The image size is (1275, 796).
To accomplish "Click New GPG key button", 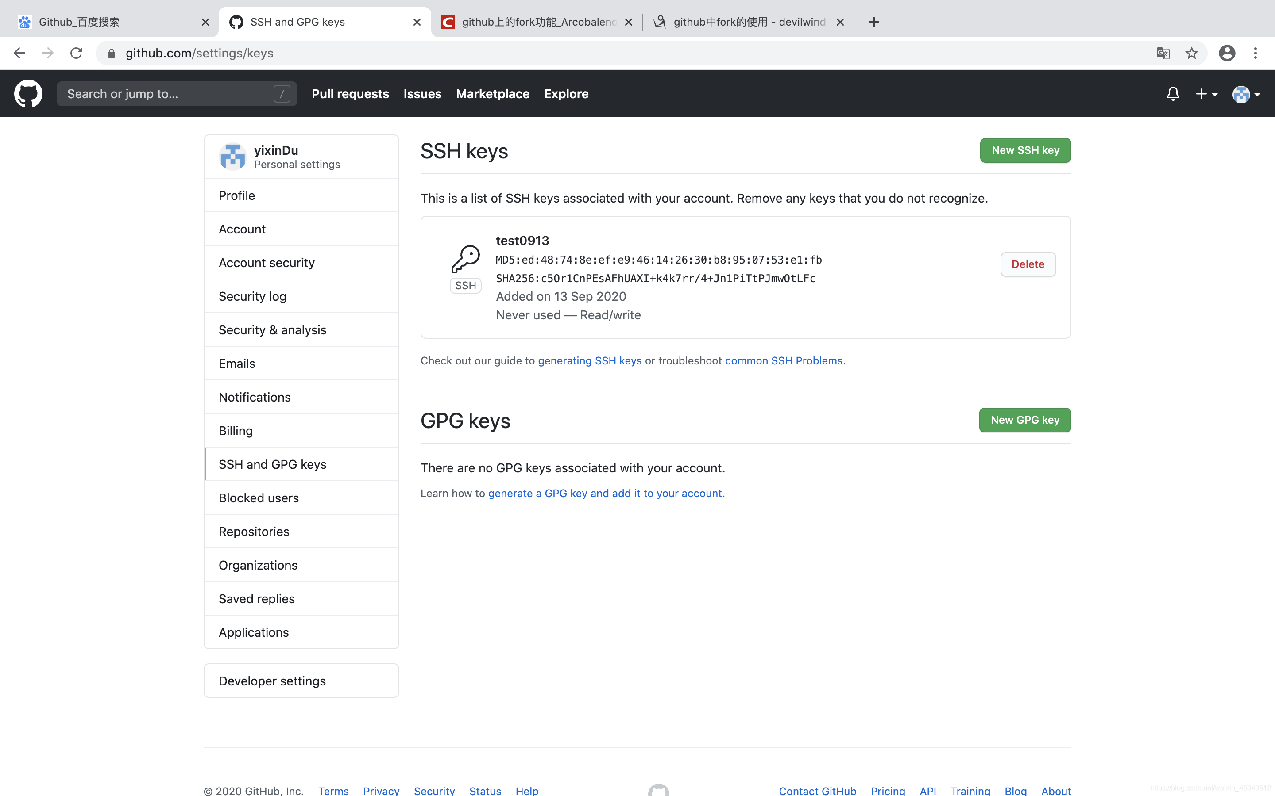I will [x=1025, y=420].
